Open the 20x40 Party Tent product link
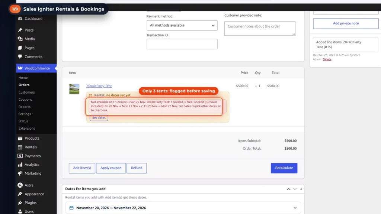 99,86
